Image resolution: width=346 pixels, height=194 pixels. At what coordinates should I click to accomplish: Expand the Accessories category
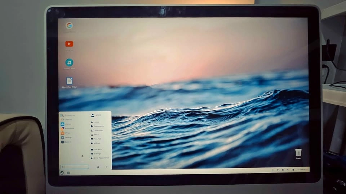coord(70,115)
